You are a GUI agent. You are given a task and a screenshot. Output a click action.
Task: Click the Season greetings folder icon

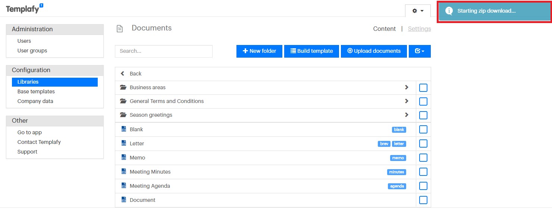[123, 115]
